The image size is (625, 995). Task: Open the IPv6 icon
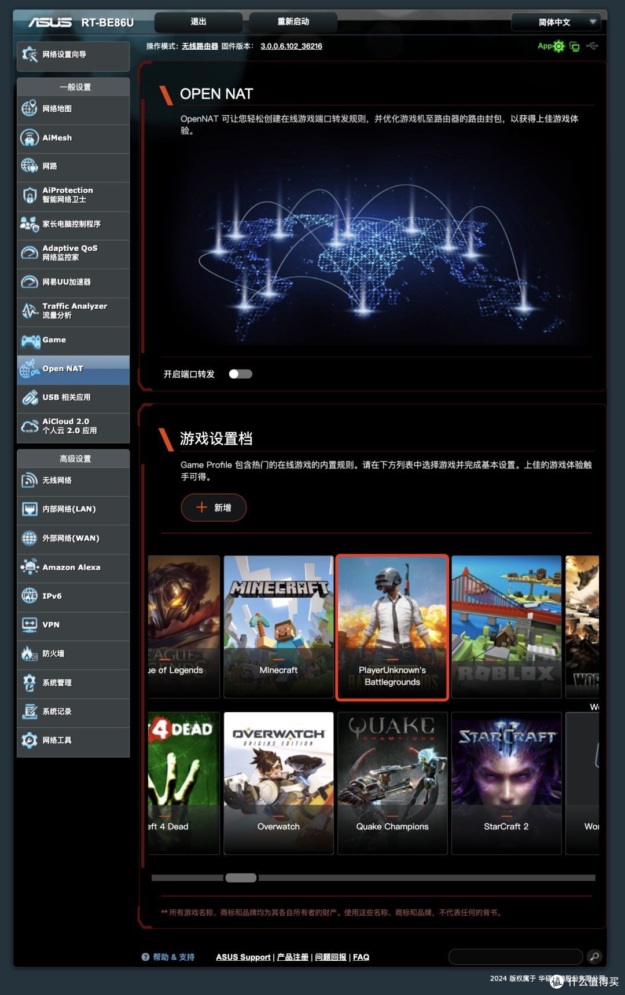pyautogui.click(x=30, y=595)
